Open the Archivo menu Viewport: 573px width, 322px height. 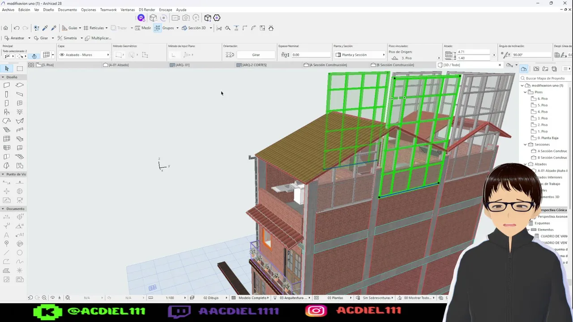8,9
